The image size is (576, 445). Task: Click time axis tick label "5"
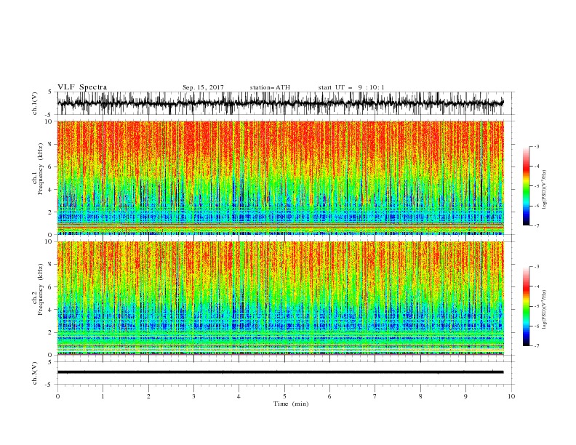(284, 396)
